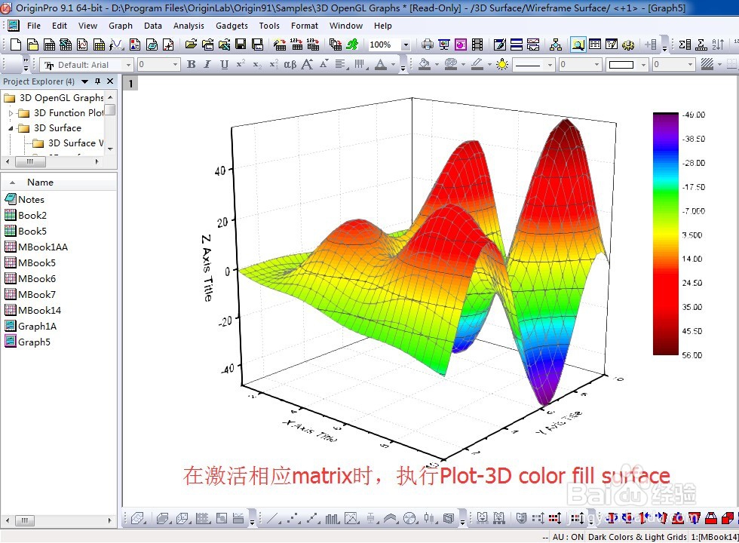Viewport: 739px width, 543px height.
Task: Toggle Underline text formatting
Action: 225,65
